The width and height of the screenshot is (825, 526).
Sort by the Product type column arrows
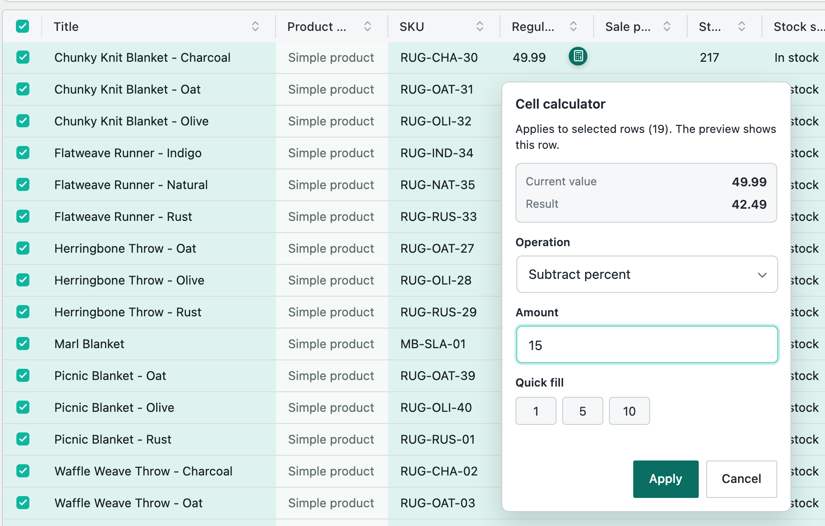click(x=368, y=26)
